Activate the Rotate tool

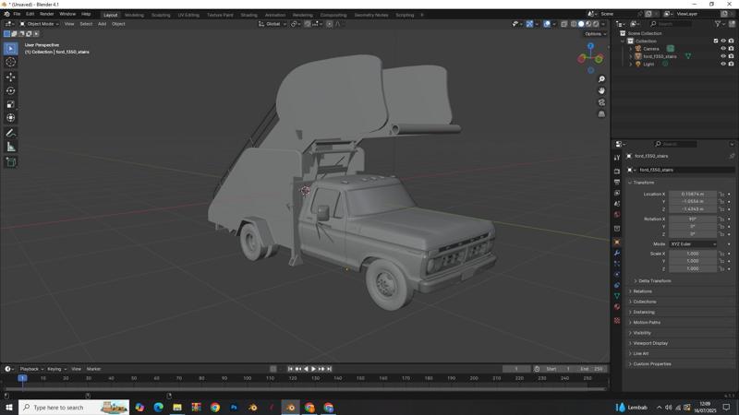(x=10, y=90)
